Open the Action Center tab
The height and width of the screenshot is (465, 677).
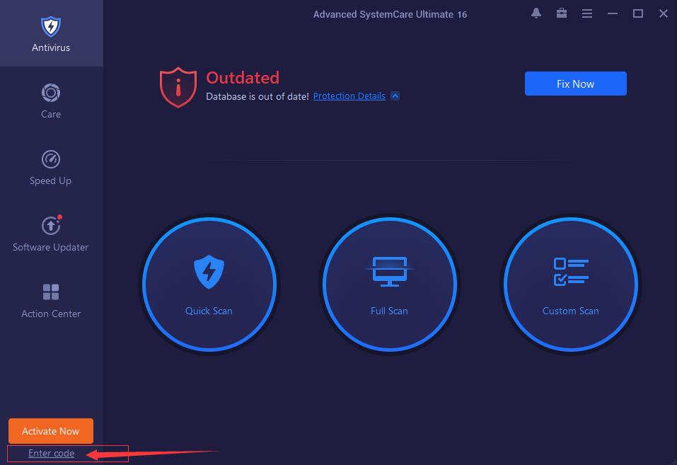click(51, 300)
